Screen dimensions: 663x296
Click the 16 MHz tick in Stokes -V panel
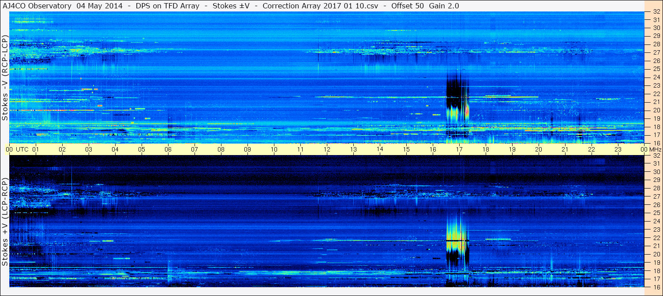656,143
